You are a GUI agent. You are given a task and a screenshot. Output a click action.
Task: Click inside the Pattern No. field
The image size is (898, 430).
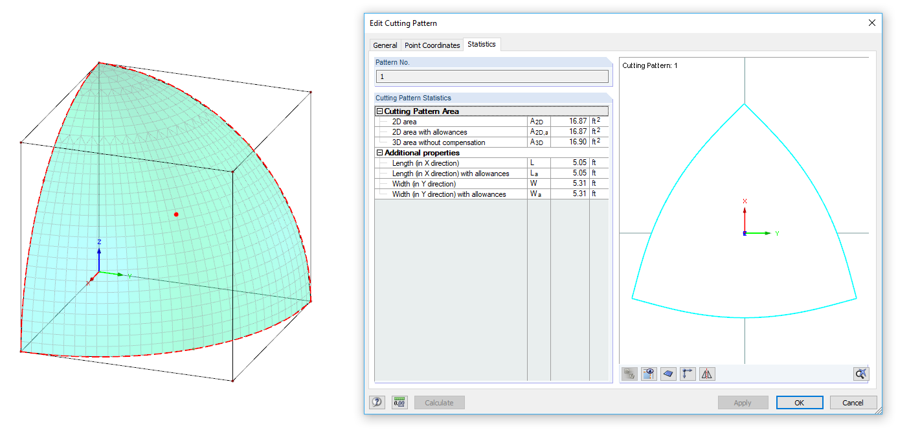[x=492, y=76]
